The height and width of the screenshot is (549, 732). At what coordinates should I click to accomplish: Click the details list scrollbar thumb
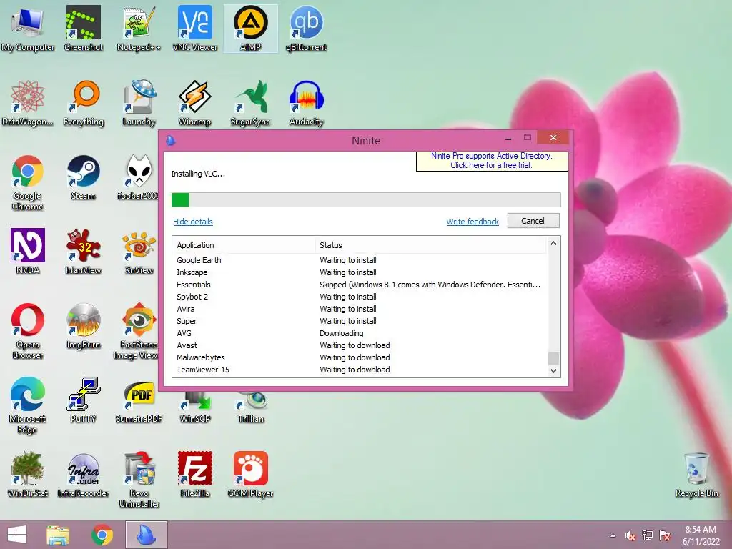553,358
